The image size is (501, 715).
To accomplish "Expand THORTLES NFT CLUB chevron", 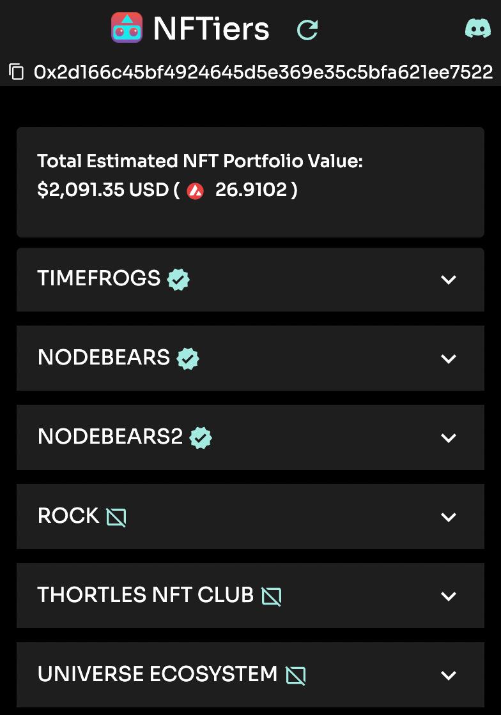I will click(449, 596).
